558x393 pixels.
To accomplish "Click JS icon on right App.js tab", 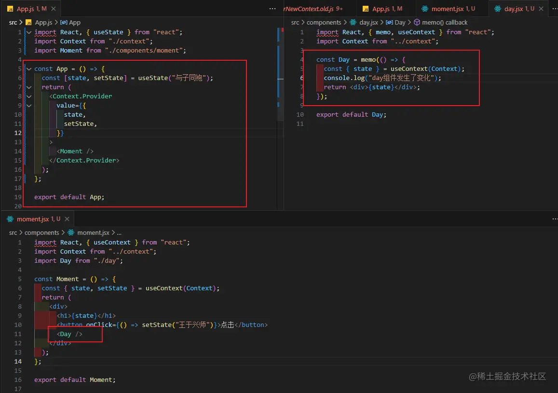I will pyautogui.click(x=366, y=9).
